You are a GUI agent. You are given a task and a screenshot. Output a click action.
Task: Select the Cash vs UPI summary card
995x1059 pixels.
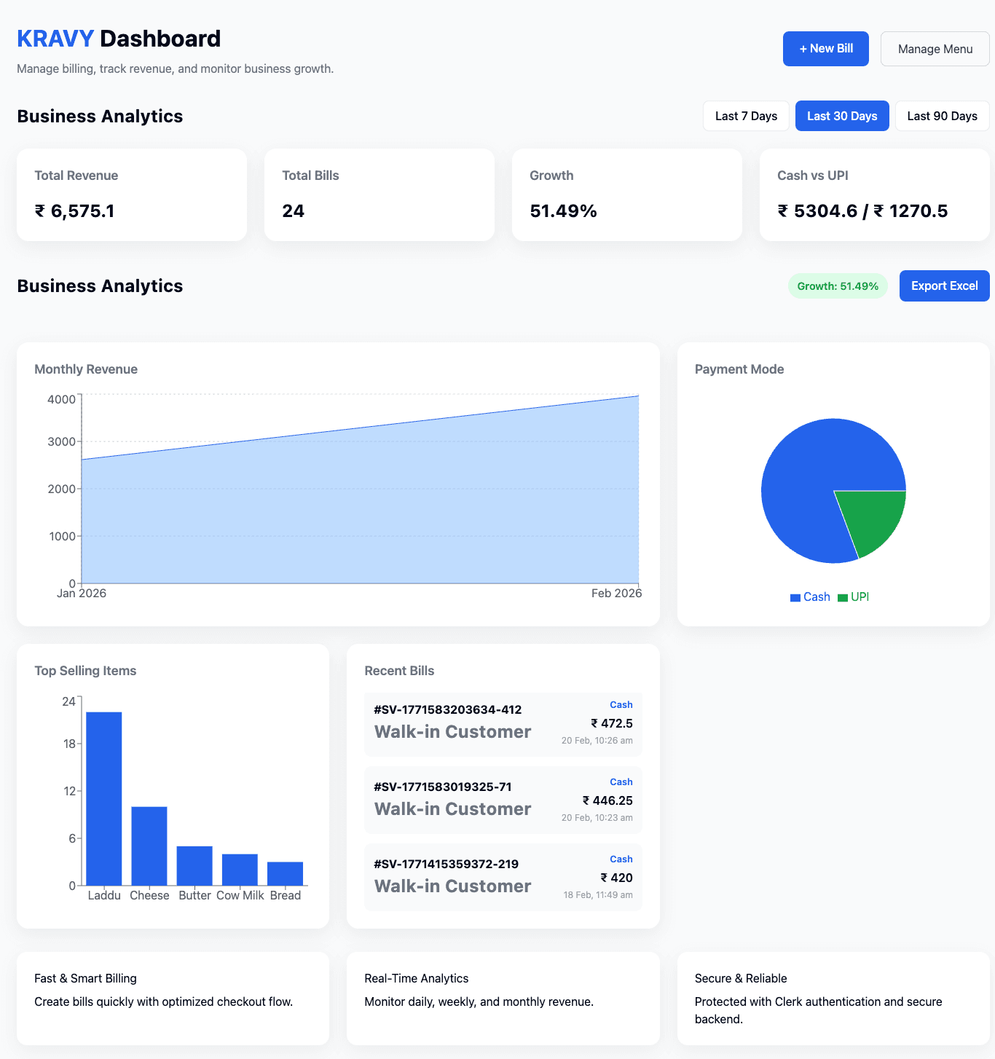pyautogui.click(x=874, y=194)
